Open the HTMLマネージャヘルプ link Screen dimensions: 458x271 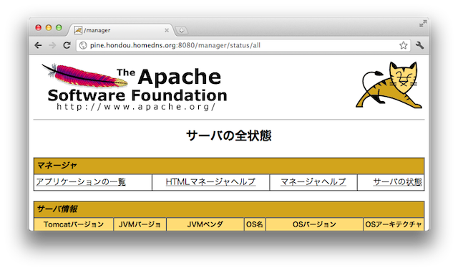pos(210,182)
